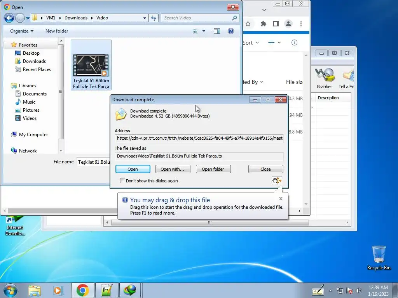Open the Help icon in Open dialog
398x298 pixels.
pos(231,31)
